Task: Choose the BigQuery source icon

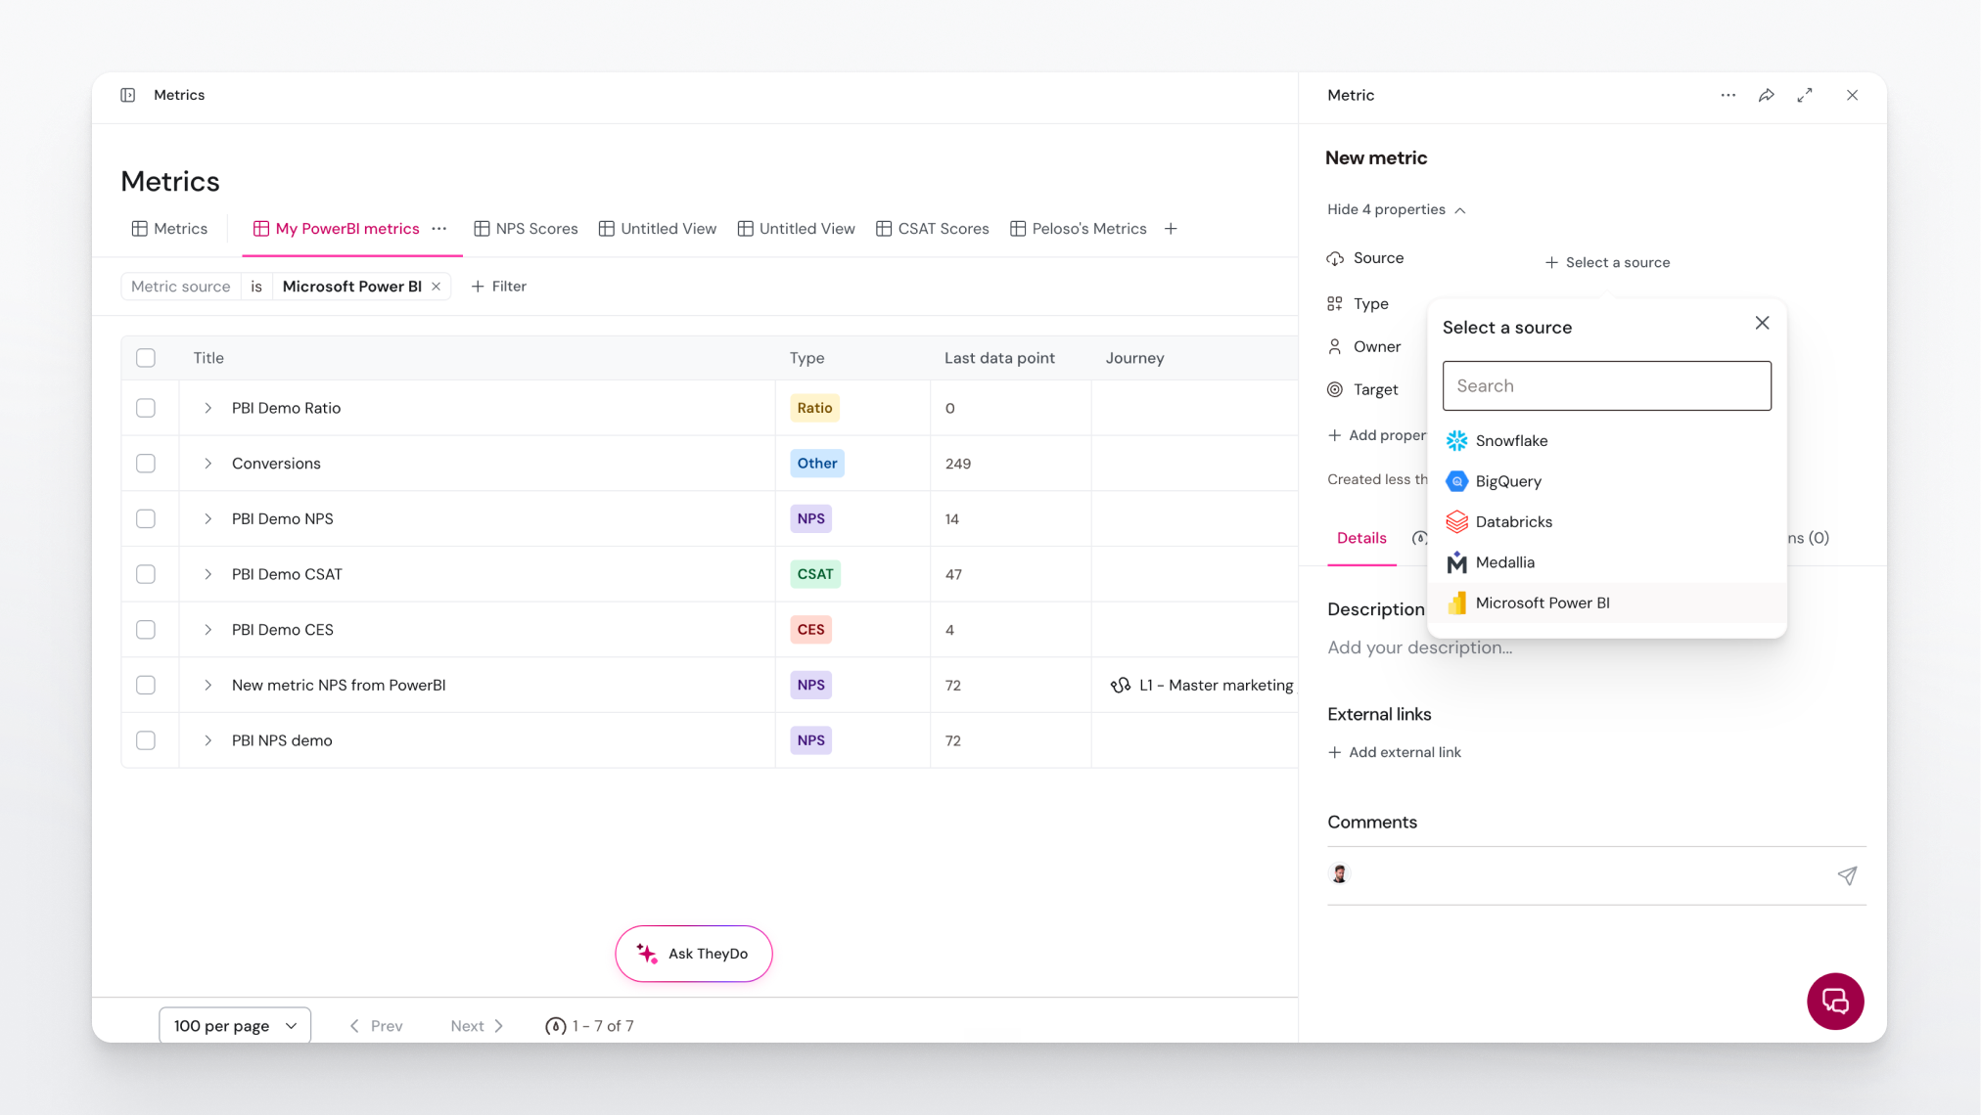Action: click(1456, 481)
